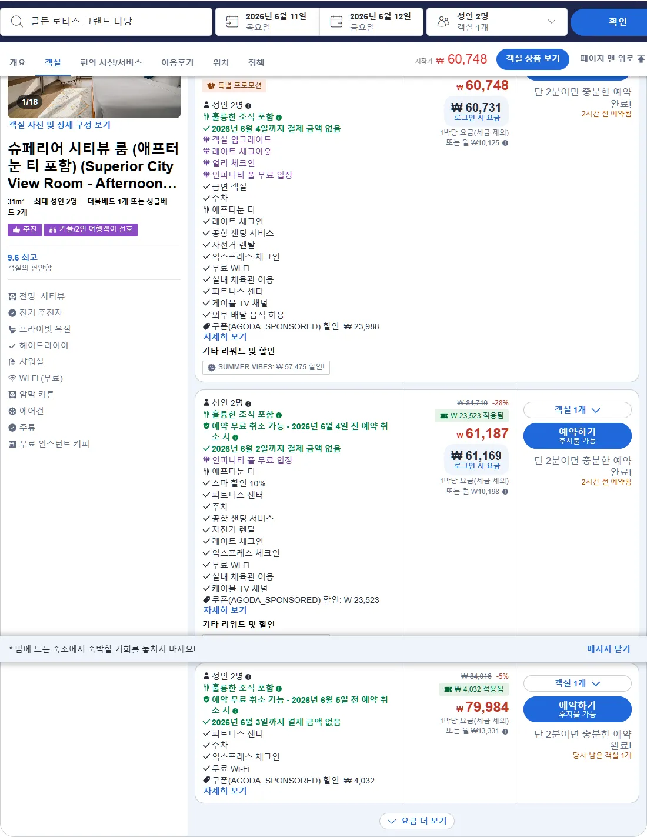The image size is (647, 837).
Task: Click the 객실 상품 보기 button
Action: [533, 59]
